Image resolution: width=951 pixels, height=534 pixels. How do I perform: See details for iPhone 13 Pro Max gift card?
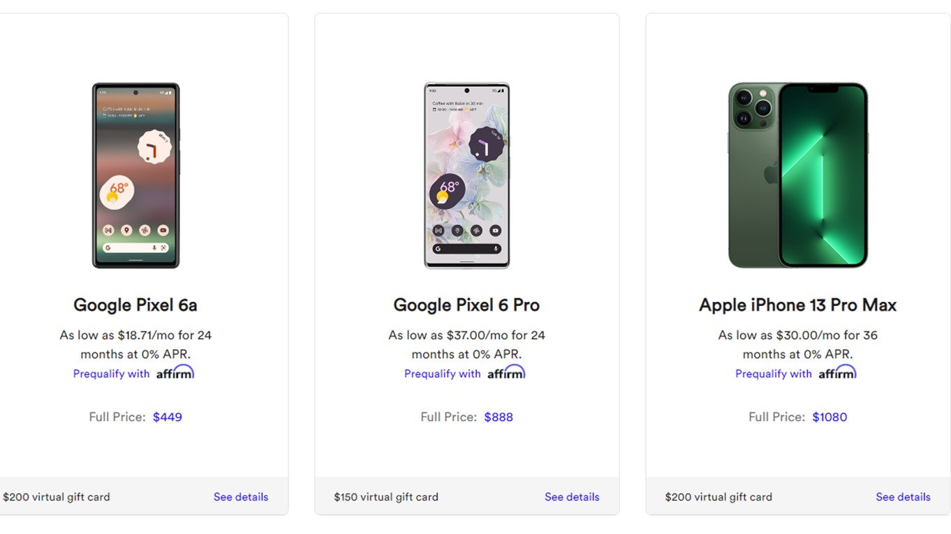click(x=903, y=497)
